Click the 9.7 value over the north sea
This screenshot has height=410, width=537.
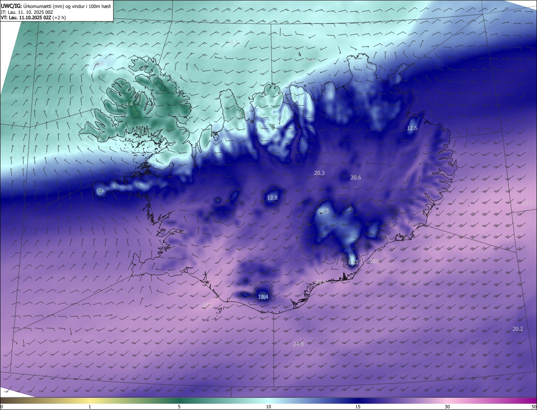coord(234,42)
